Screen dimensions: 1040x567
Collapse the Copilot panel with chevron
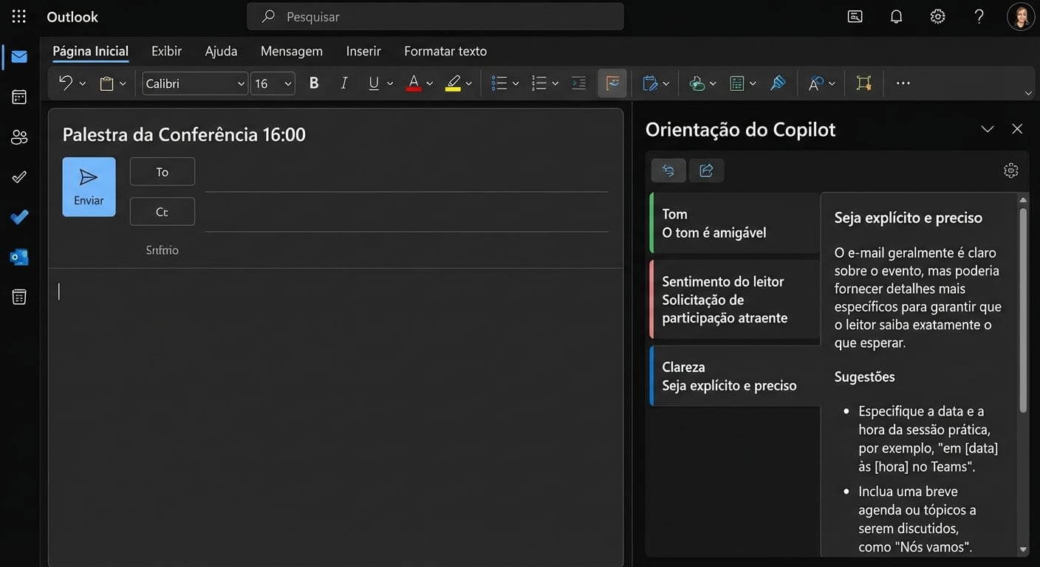987,129
